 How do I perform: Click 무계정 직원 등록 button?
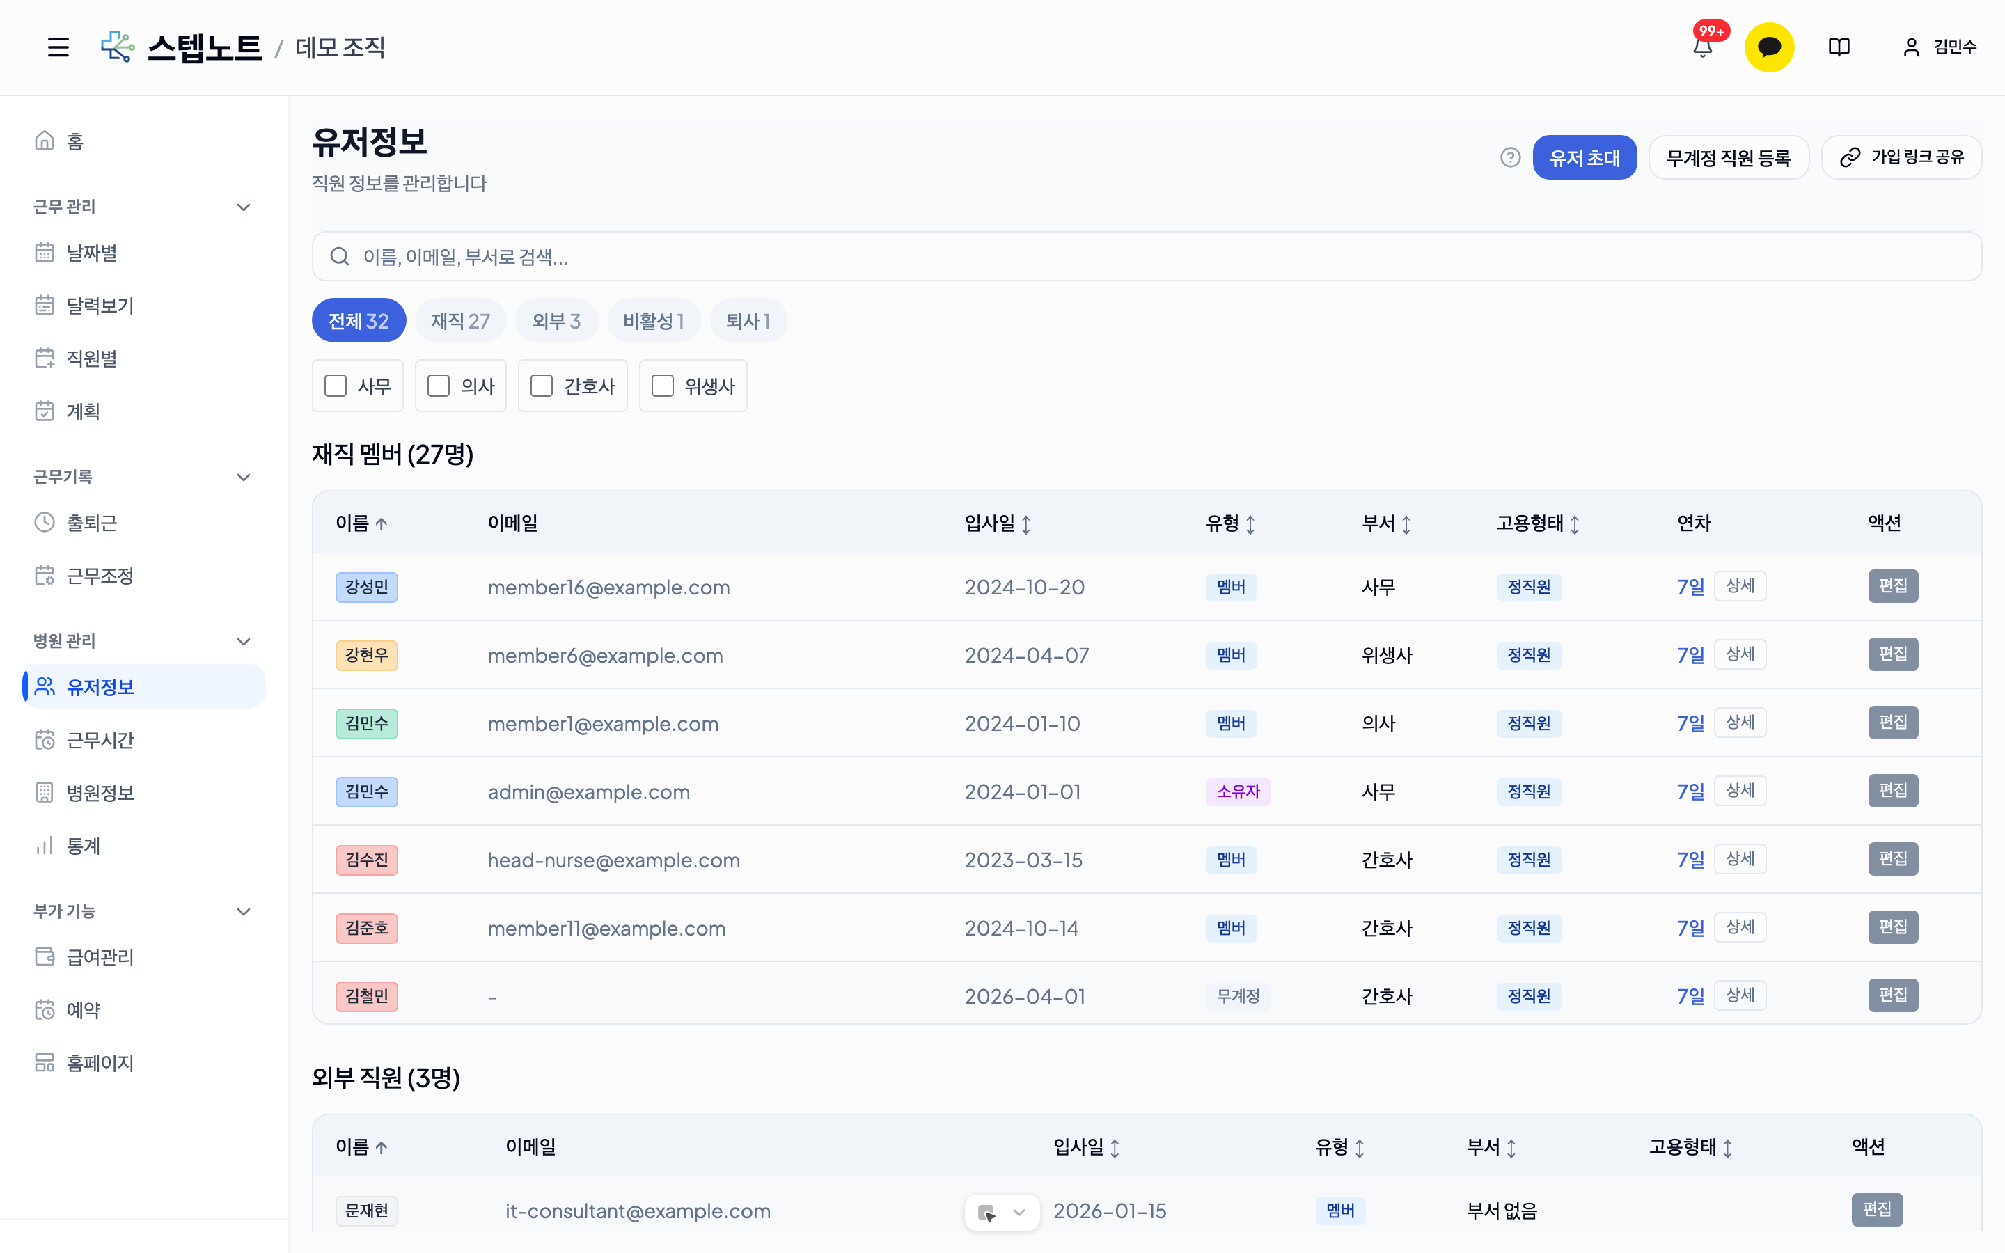point(1729,157)
